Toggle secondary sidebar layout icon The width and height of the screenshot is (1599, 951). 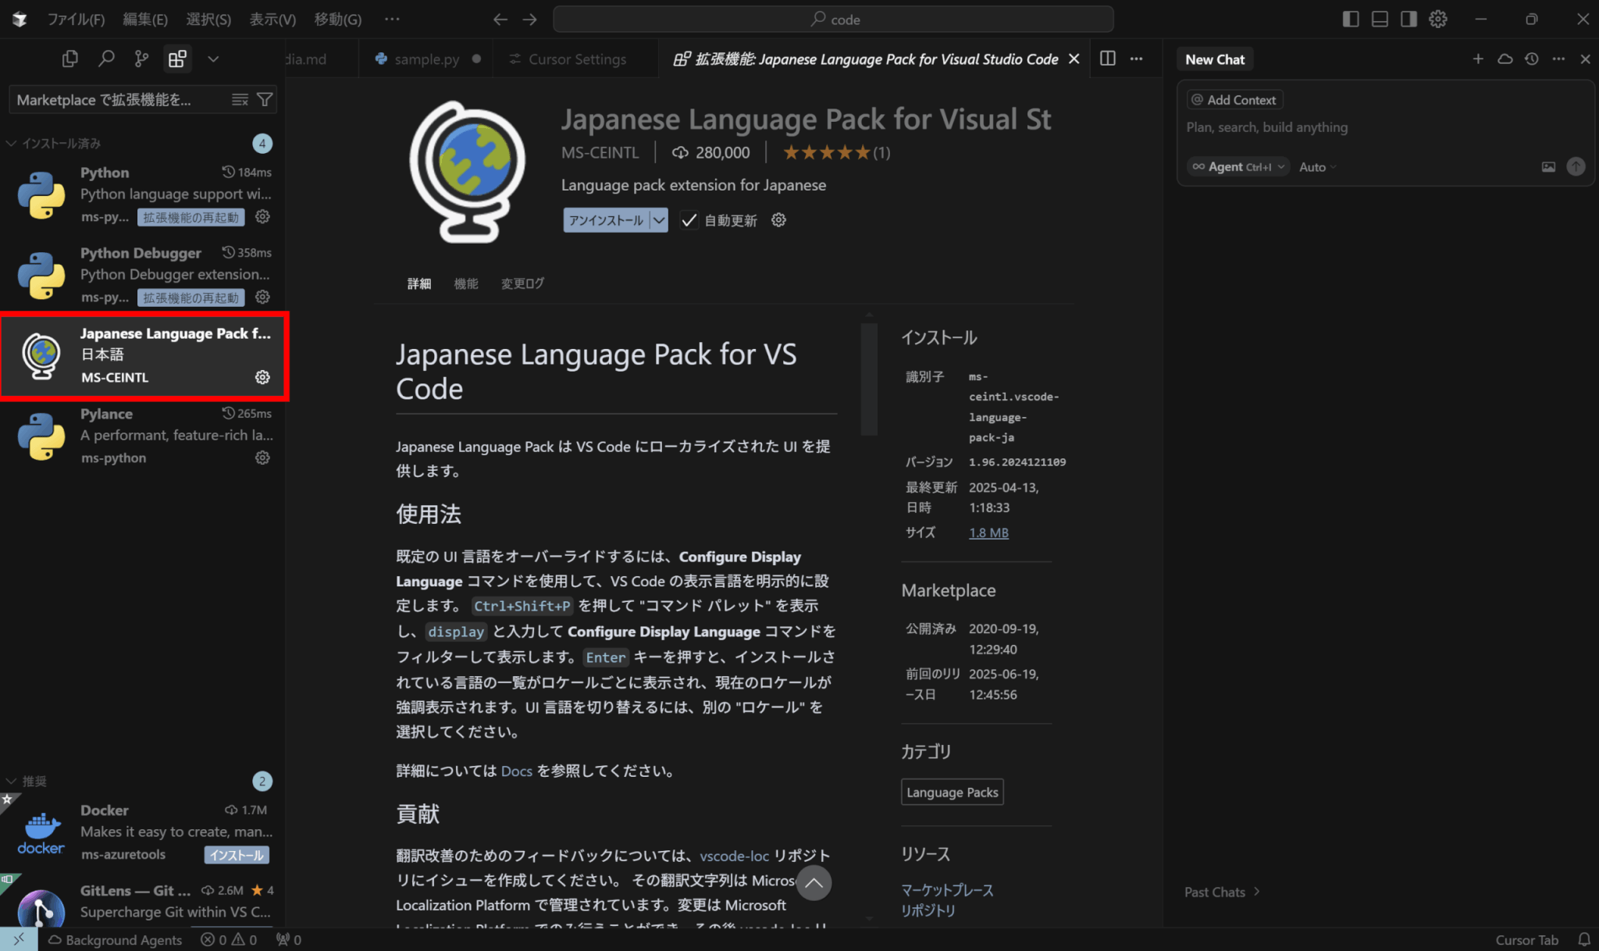[x=1408, y=19]
